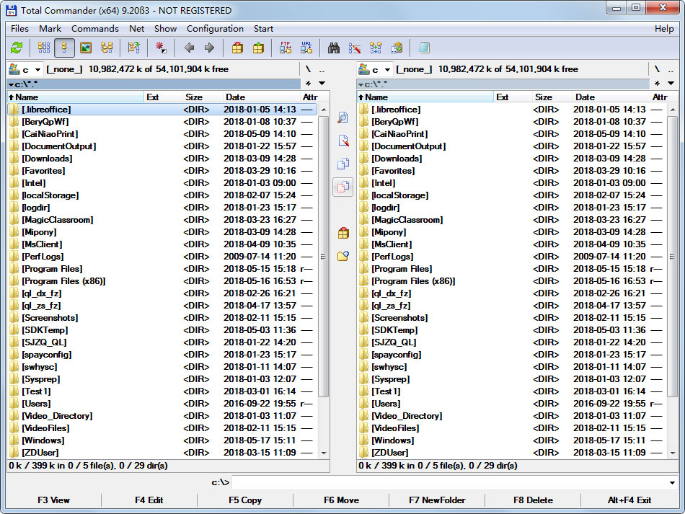Open the Commands menu
685x514 pixels.
pos(94,29)
